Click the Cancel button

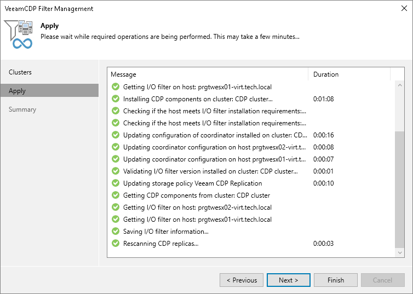point(382,280)
